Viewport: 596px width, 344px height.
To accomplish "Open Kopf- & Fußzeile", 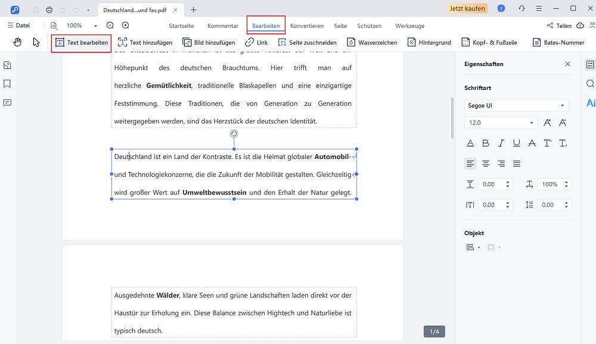I will (x=489, y=42).
